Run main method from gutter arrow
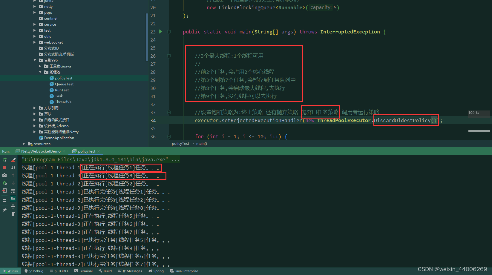Screen dimensions: 492x275 point(161,31)
